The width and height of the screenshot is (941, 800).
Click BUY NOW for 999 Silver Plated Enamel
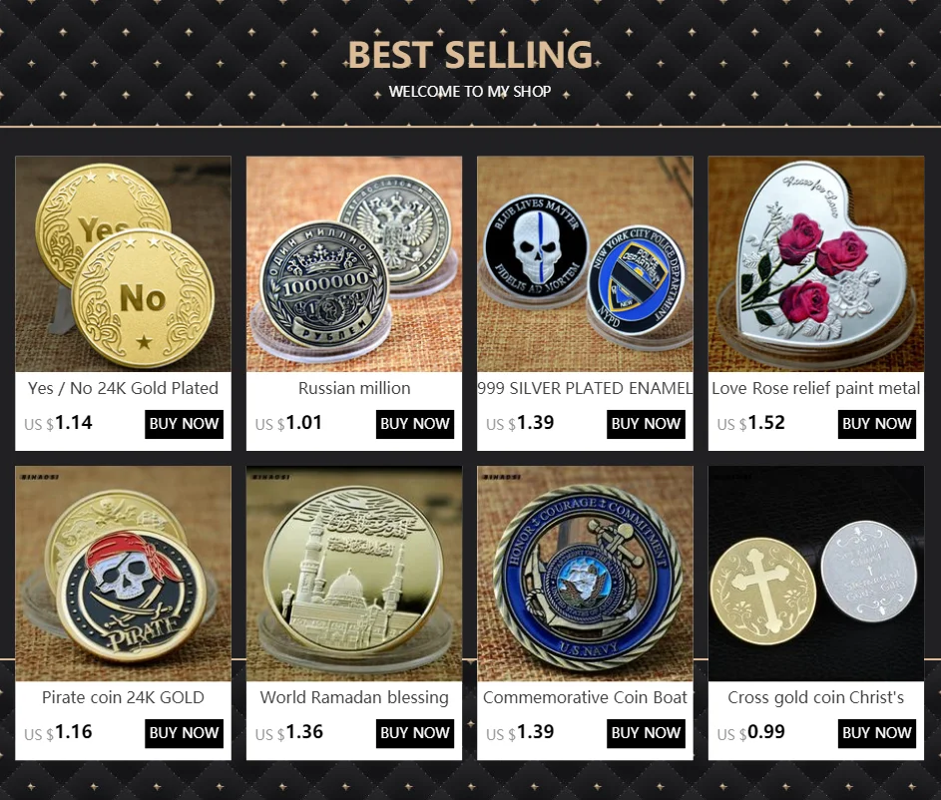coord(646,424)
